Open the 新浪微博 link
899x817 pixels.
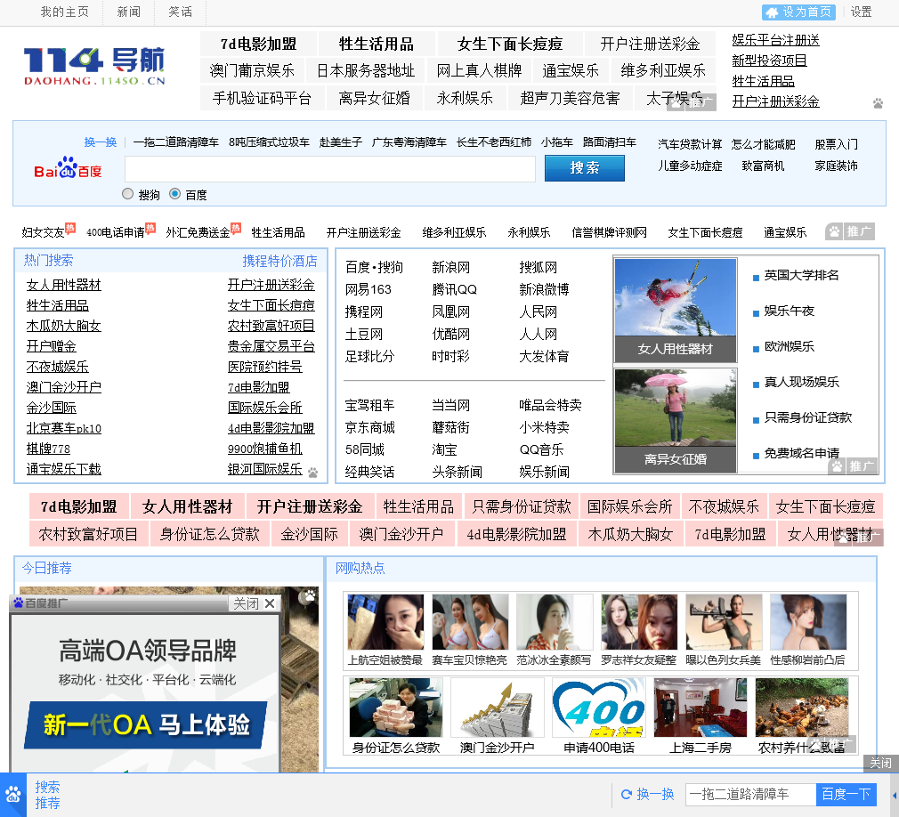tap(544, 289)
